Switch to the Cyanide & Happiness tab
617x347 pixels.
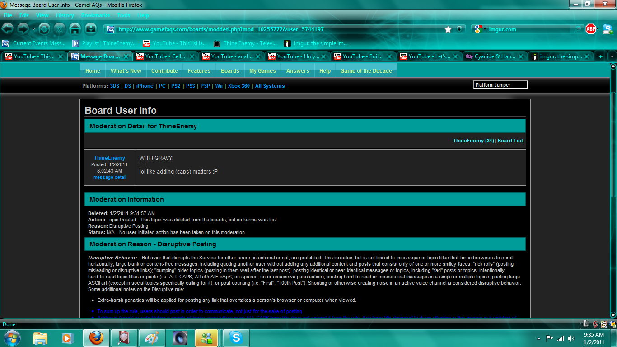pos(495,56)
